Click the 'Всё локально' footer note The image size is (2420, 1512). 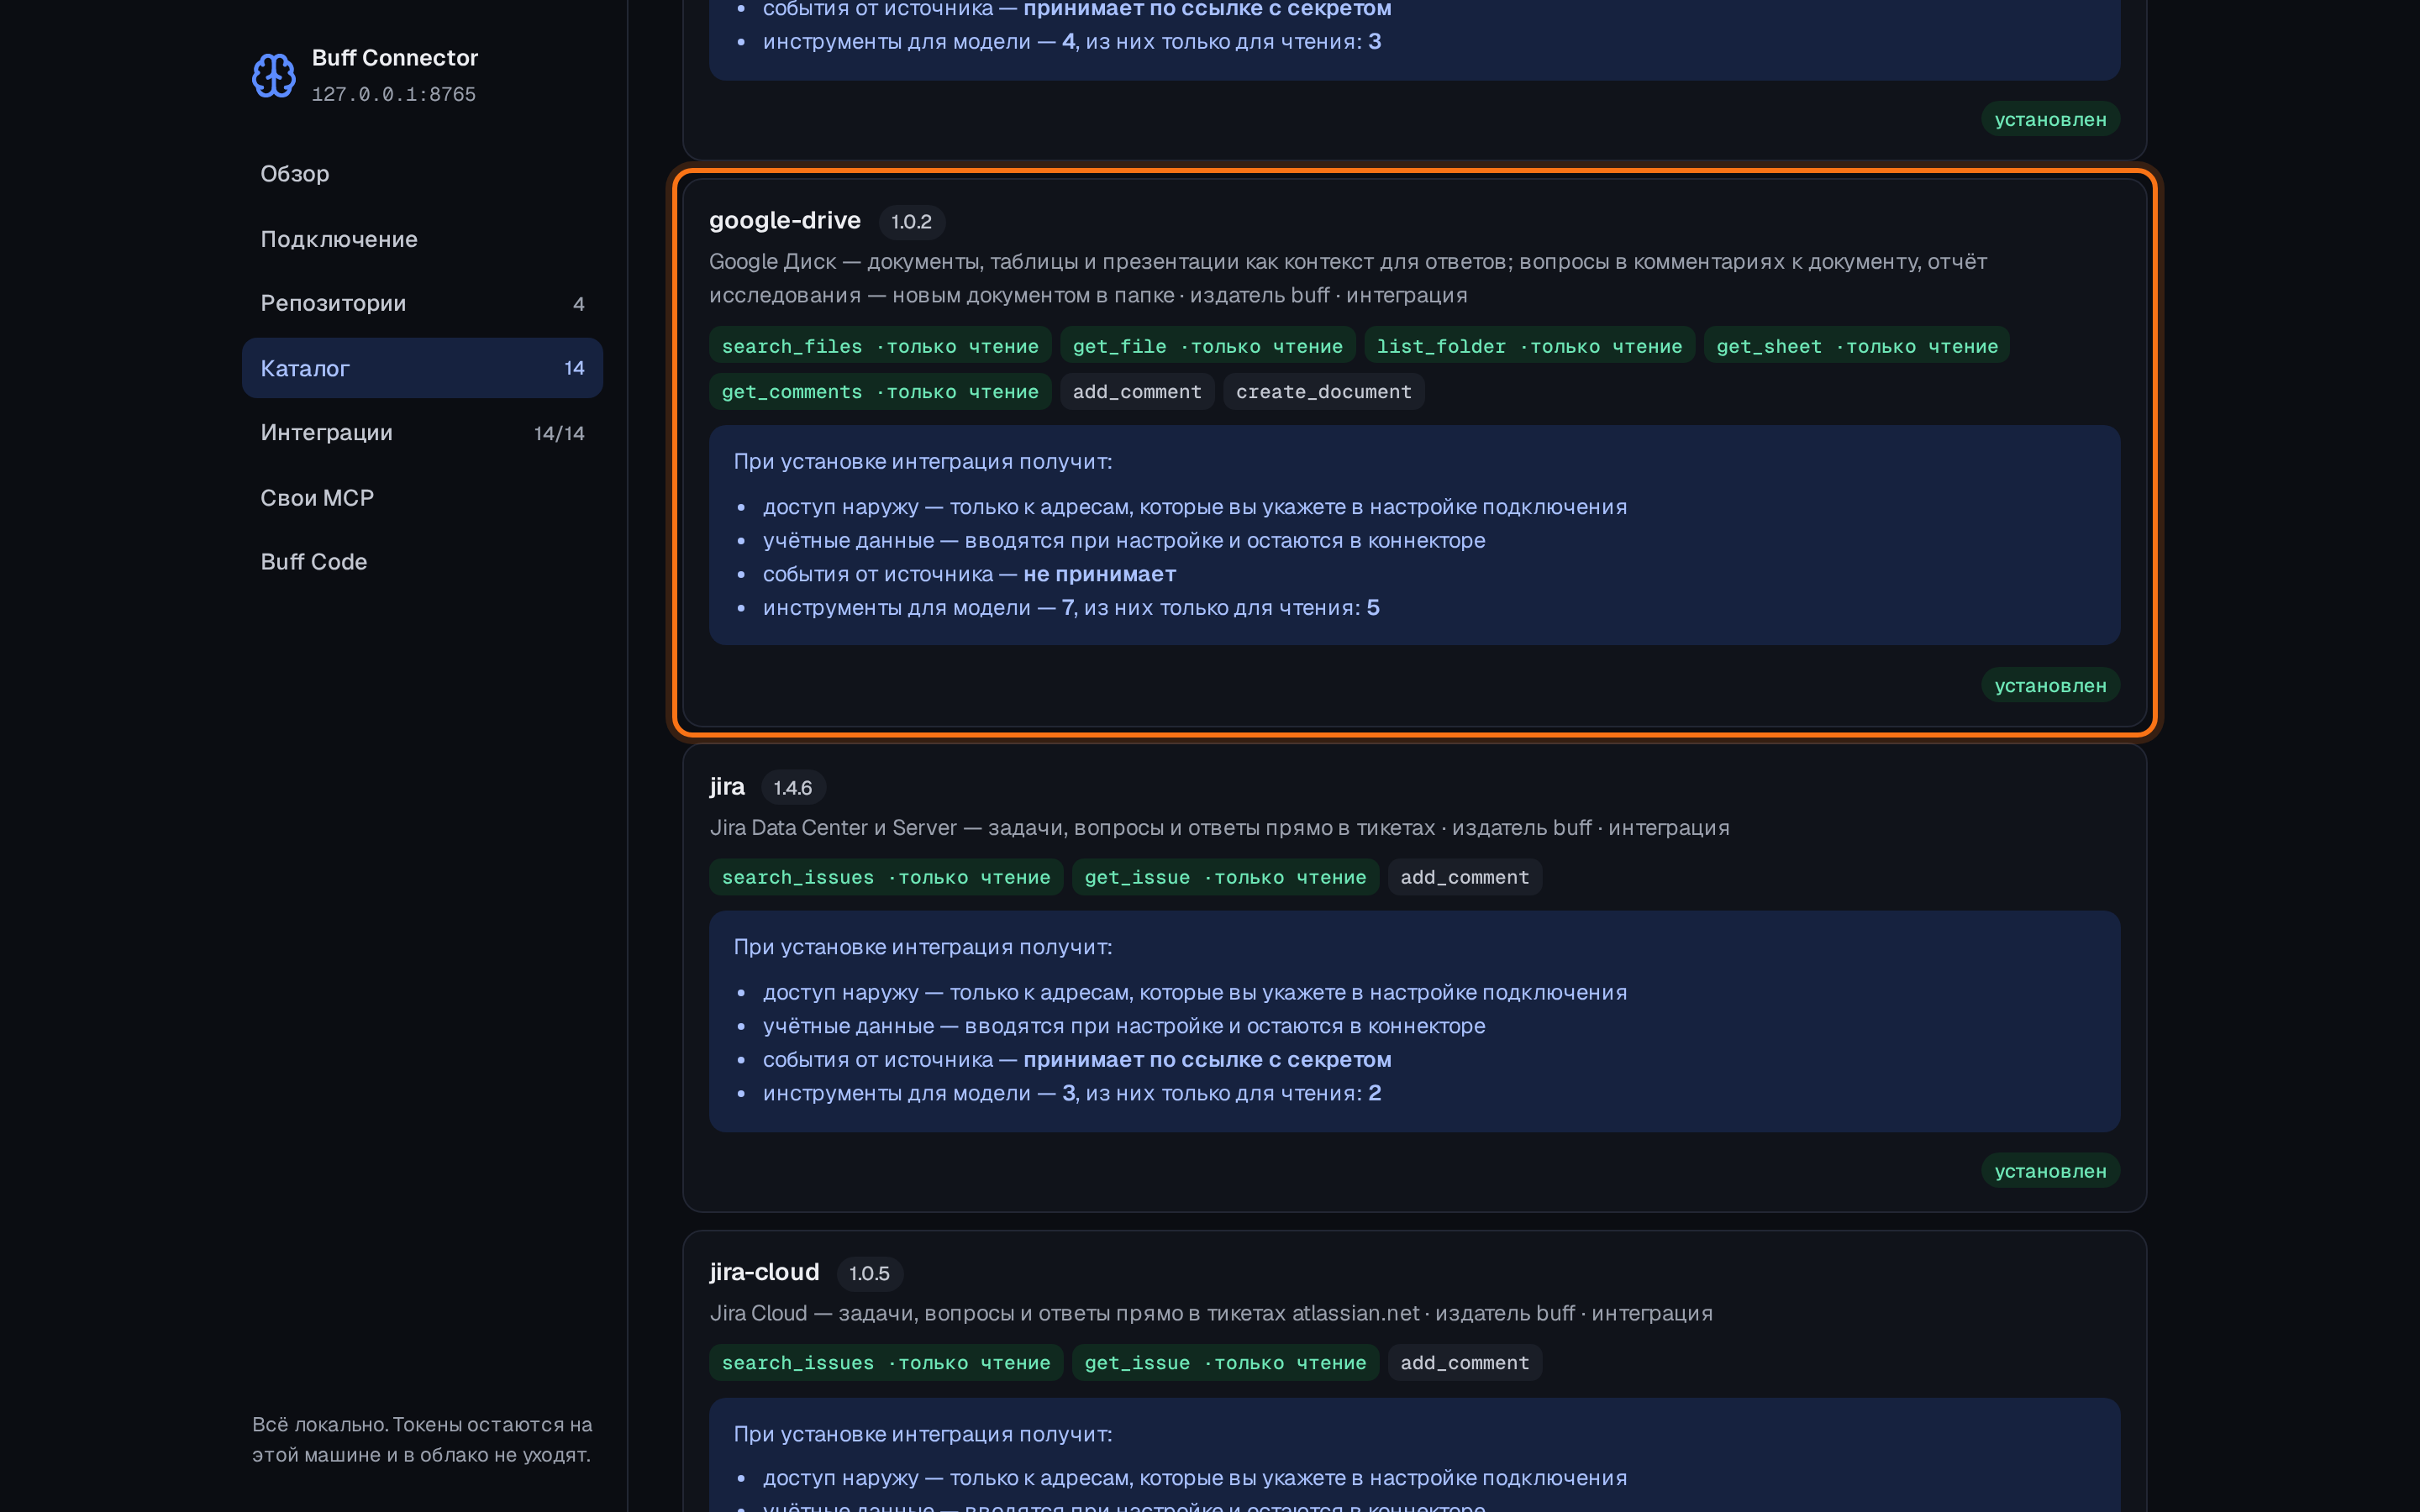coord(422,1439)
